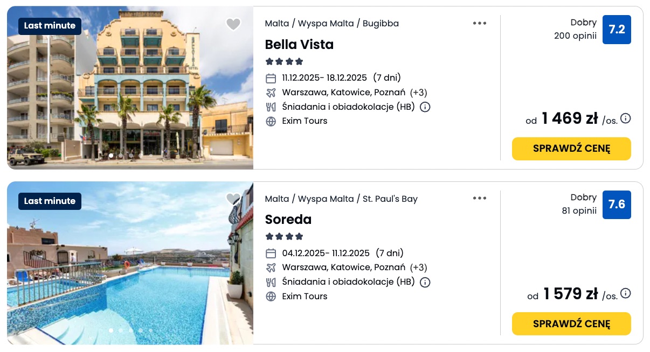This screenshot has height=352, width=650.
Task: Open the Bella Vista hotel title link
Action: point(299,45)
